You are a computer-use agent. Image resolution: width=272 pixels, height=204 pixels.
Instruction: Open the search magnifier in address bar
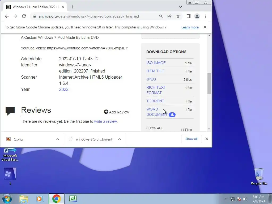[161, 16]
